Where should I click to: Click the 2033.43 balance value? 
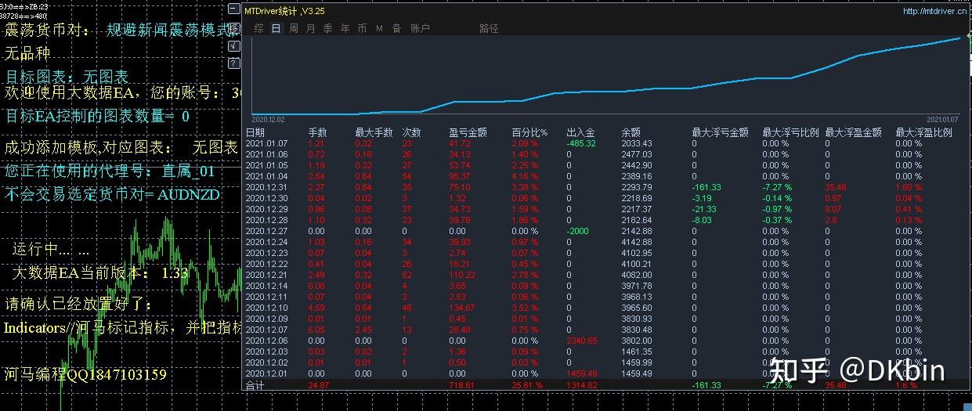click(x=636, y=143)
